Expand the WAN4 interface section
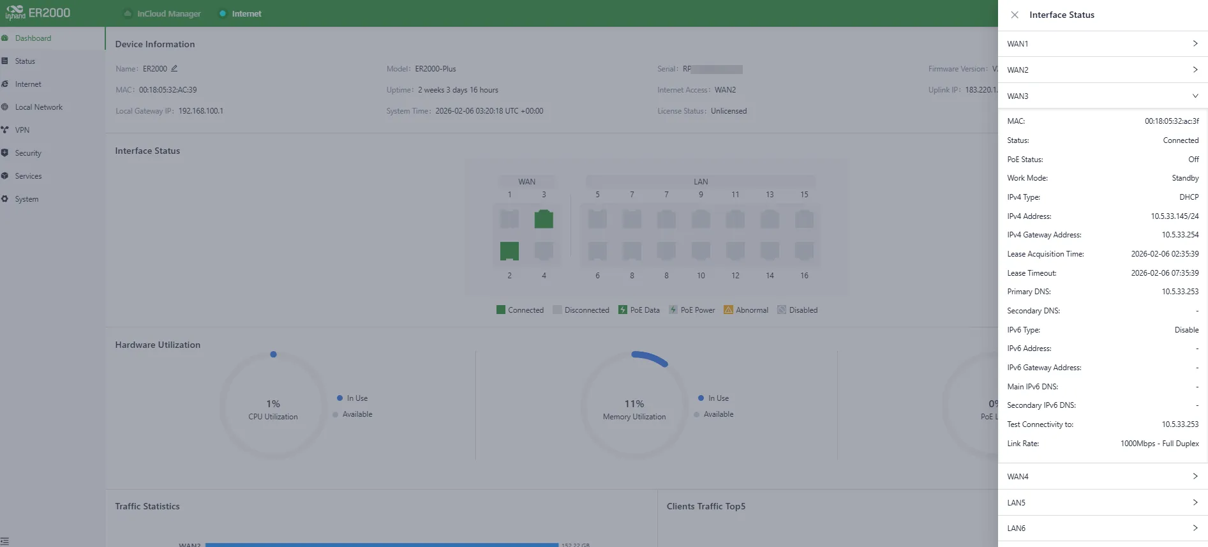Screen dimensions: 1208x547 1103,477
